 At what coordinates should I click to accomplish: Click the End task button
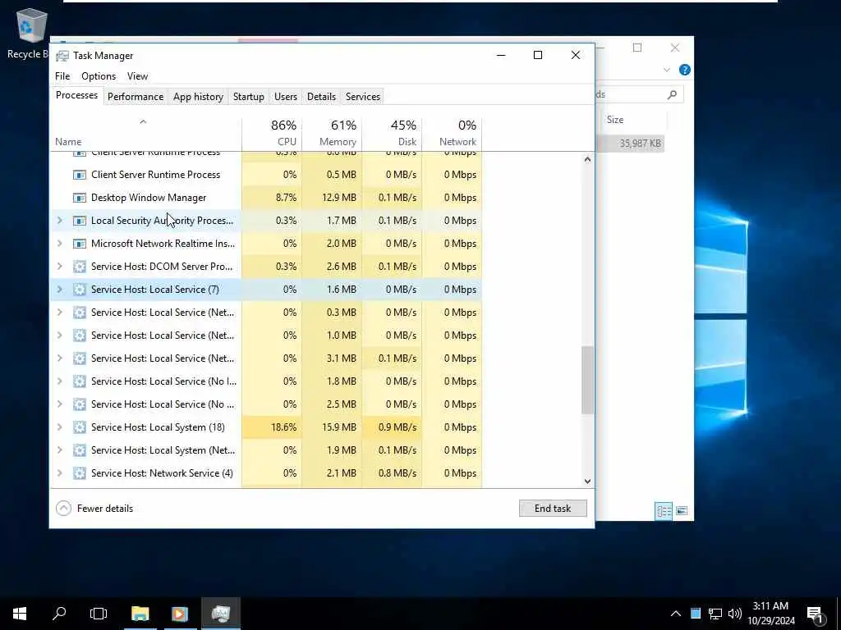[553, 509]
